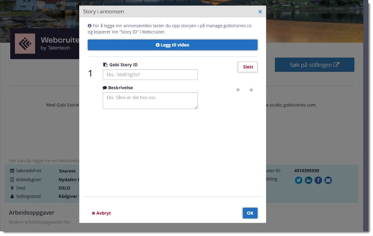The width and height of the screenshot is (373, 236).
Task: Delete the video entry with Slett
Action: click(x=248, y=67)
